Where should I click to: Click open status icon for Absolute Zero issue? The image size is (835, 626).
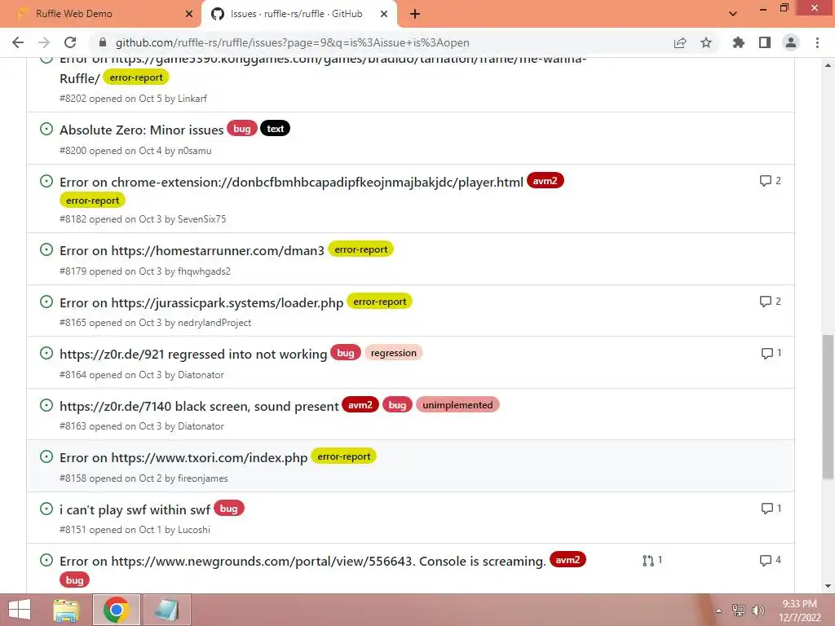[x=46, y=130]
